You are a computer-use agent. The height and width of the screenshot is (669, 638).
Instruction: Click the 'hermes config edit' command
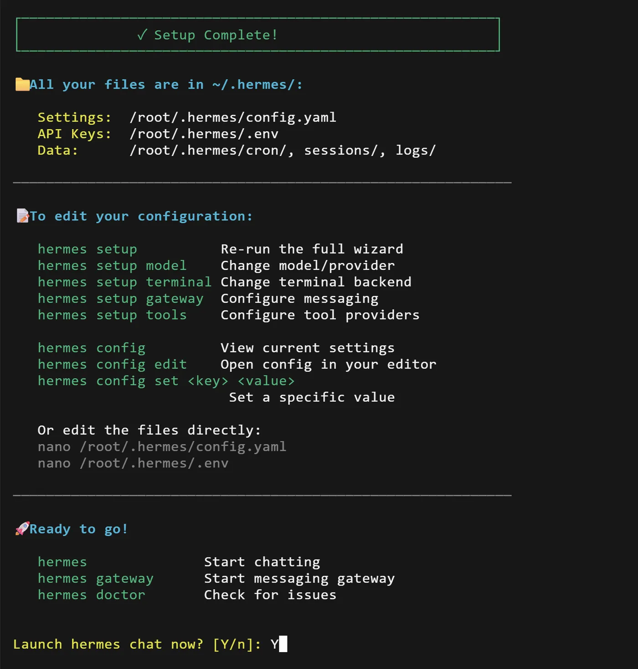(x=112, y=365)
